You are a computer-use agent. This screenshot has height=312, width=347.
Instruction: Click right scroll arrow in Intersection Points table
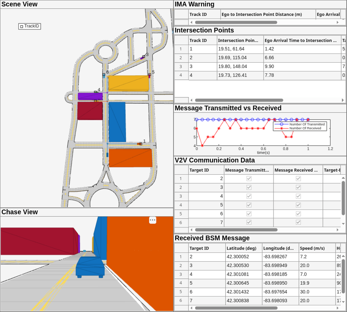(342, 100)
